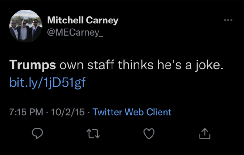Click the @MECarney_ handle
This screenshot has width=244, height=155.
[x=75, y=32]
